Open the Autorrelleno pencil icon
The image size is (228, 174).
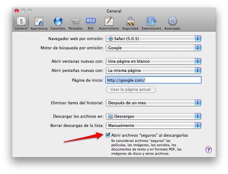(109, 21)
